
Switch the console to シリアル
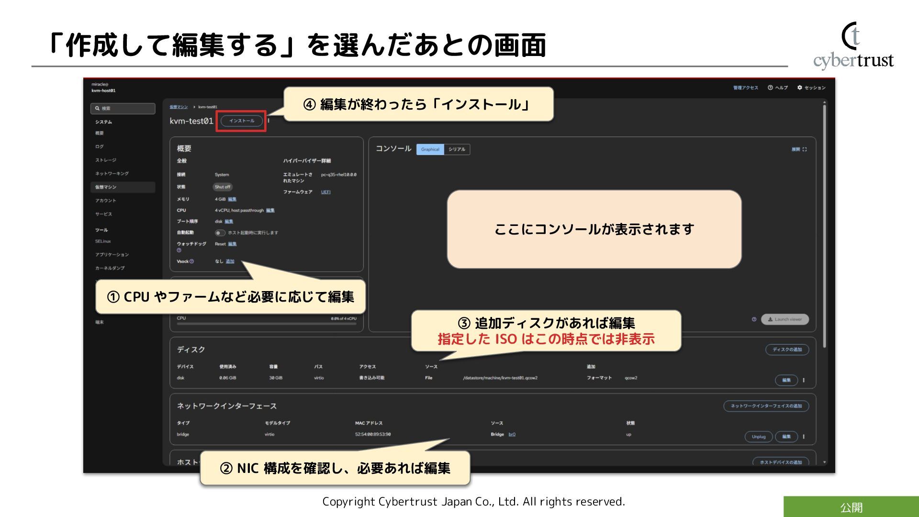coord(457,149)
